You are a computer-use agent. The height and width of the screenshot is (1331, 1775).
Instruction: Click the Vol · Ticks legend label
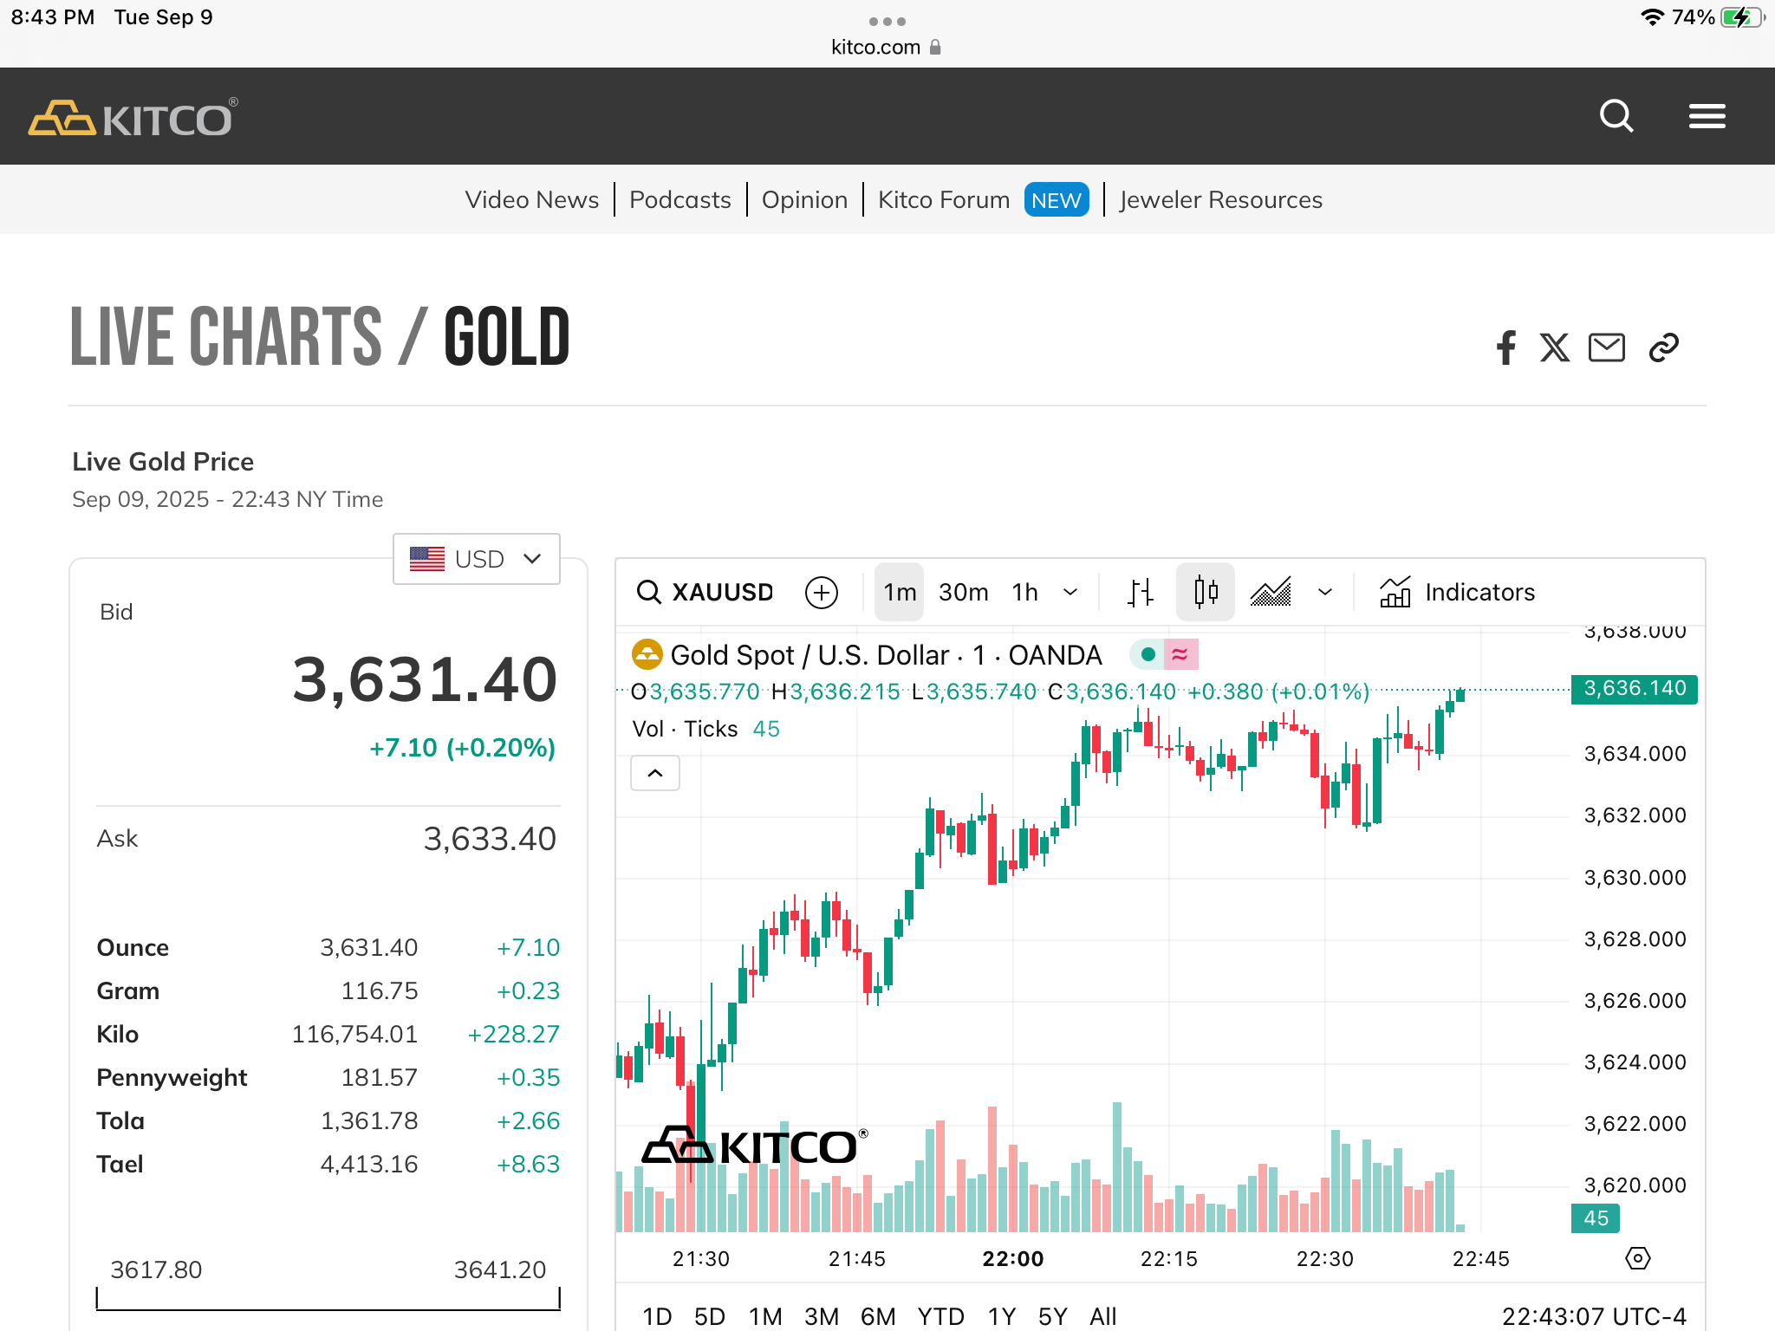point(685,729)
